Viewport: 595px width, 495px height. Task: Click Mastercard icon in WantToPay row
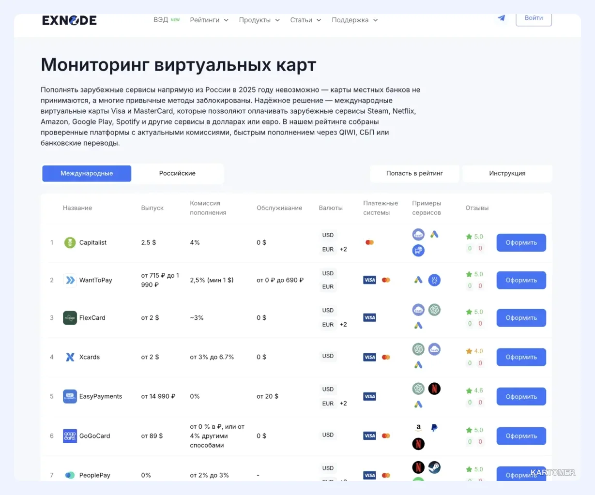386,280
